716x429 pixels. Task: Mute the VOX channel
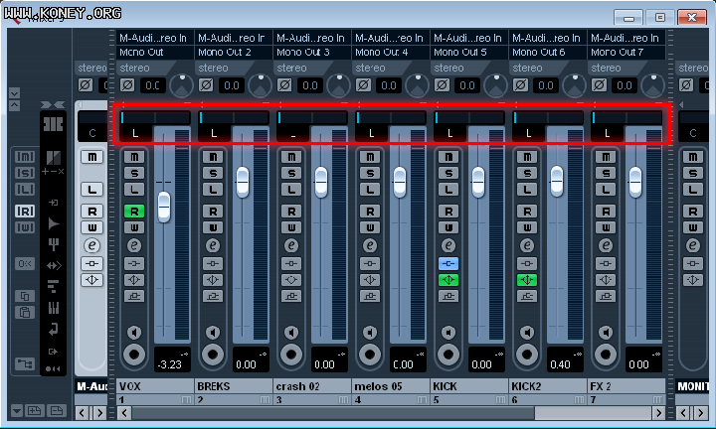point(134,157)
